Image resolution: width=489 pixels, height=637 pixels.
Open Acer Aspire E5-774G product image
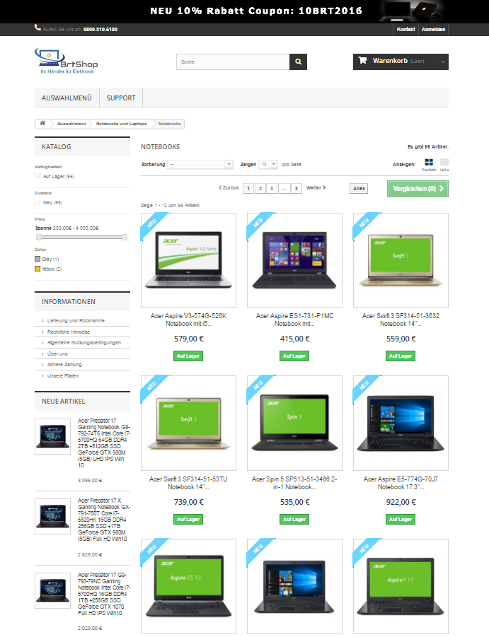(401, 423)
